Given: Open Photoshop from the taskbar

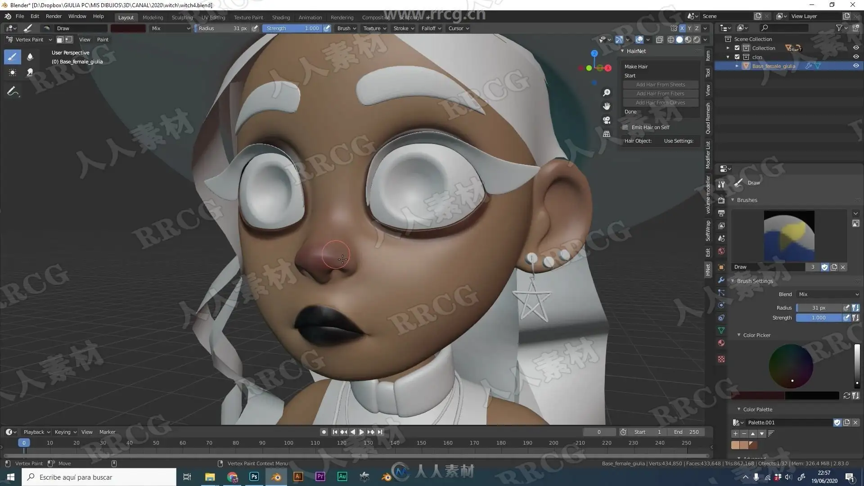Looking at the screenshot, I should coord(254,477).
